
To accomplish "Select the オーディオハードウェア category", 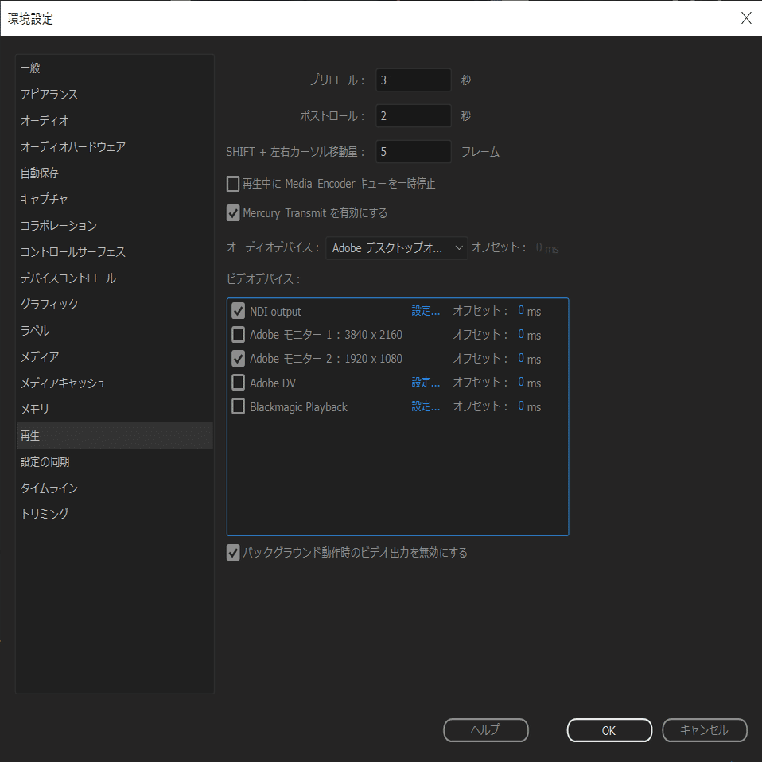I will pos(73,147).
